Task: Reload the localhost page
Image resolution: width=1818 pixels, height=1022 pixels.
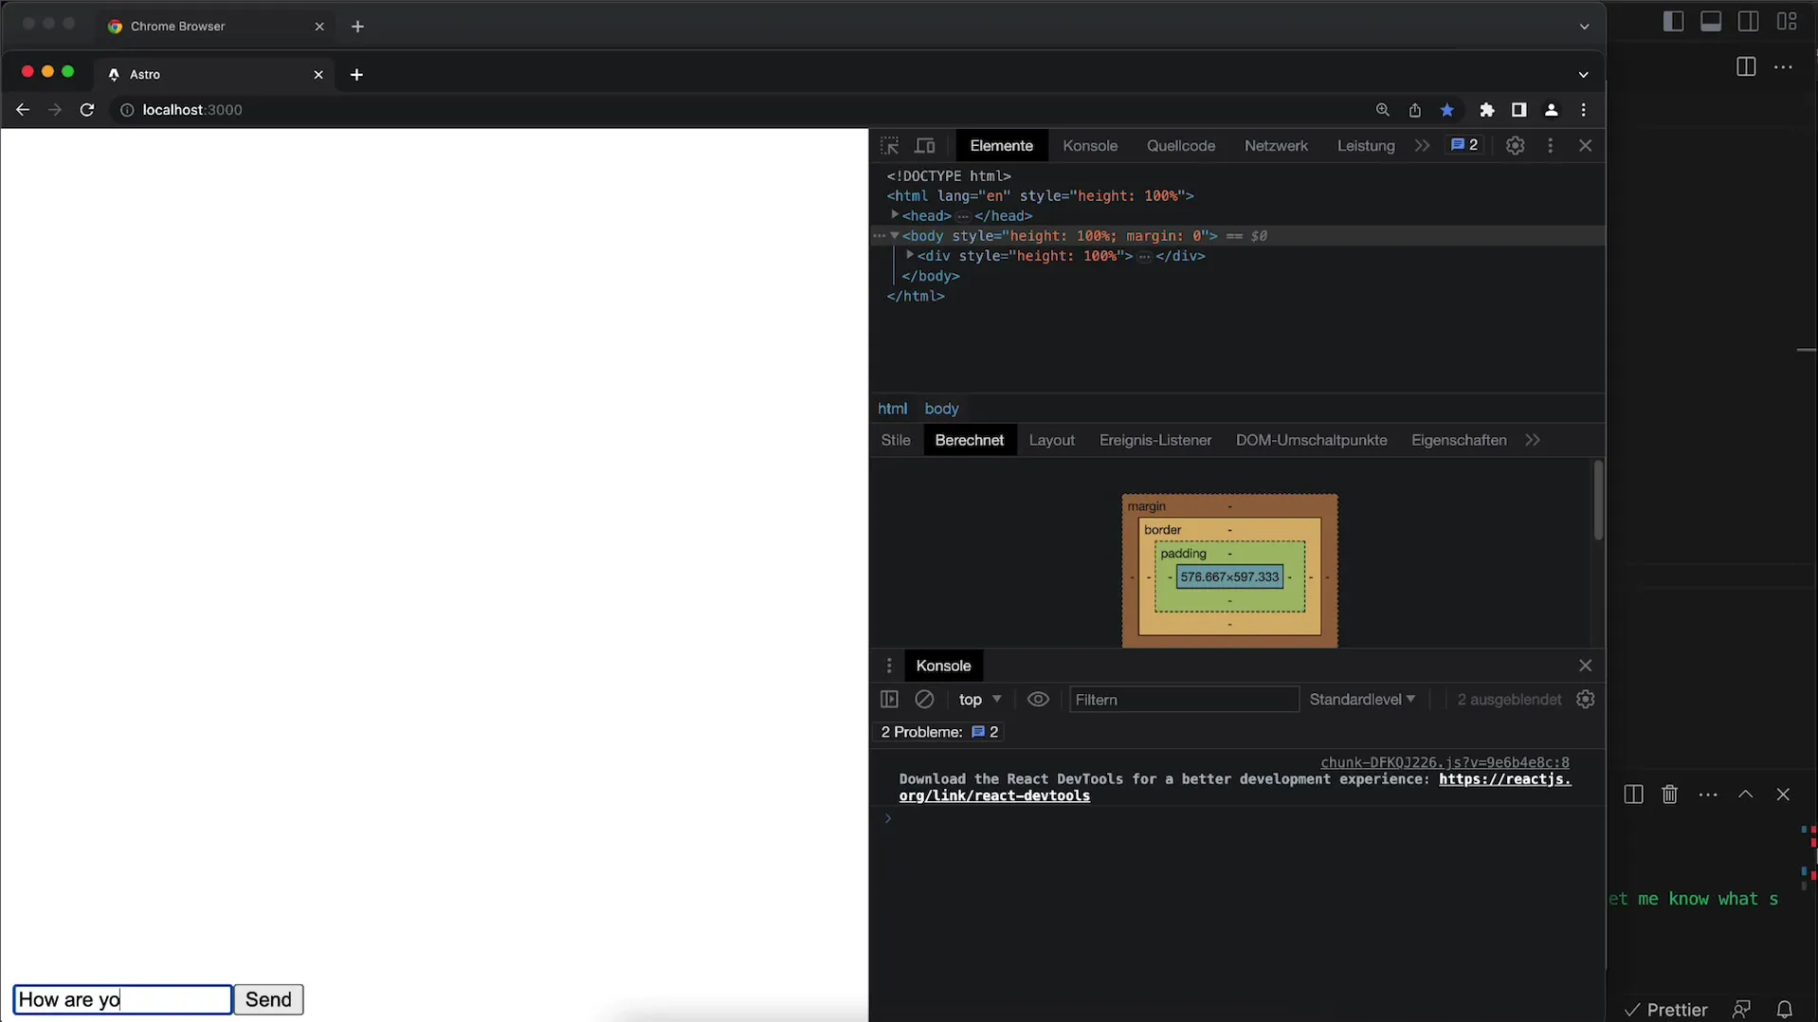Action: point(87,110)
